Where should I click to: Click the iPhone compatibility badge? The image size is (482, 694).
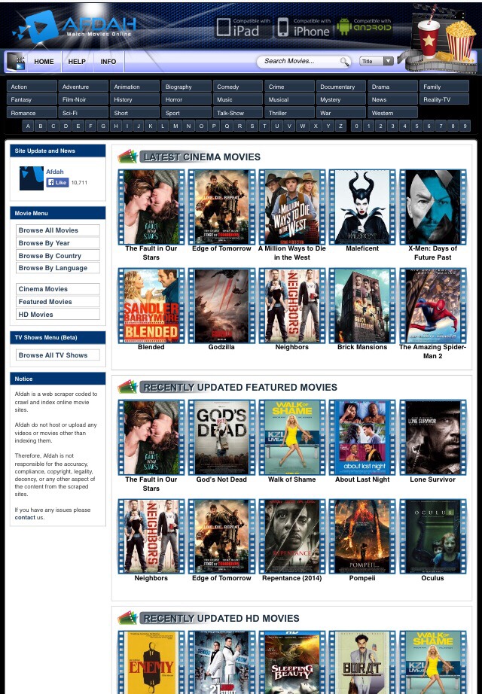point(304,27)
